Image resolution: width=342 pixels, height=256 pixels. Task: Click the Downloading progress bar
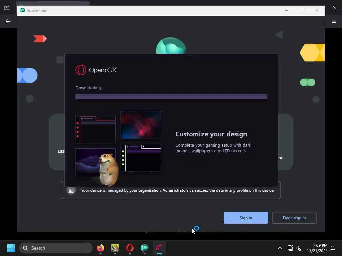pos(171,97)
